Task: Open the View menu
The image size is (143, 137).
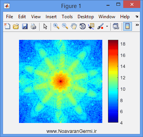Action: point(36,17)
